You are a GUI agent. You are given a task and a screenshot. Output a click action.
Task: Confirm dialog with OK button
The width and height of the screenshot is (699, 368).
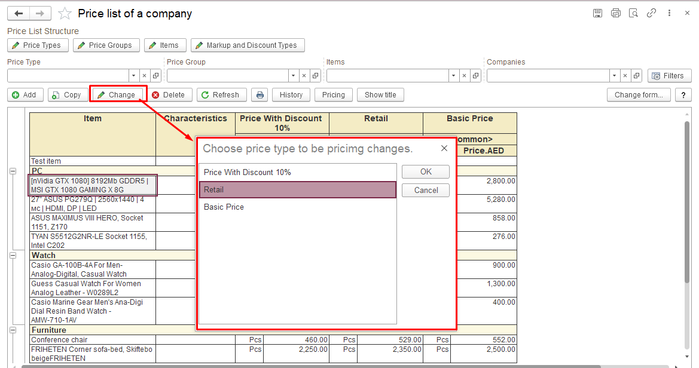426,172
